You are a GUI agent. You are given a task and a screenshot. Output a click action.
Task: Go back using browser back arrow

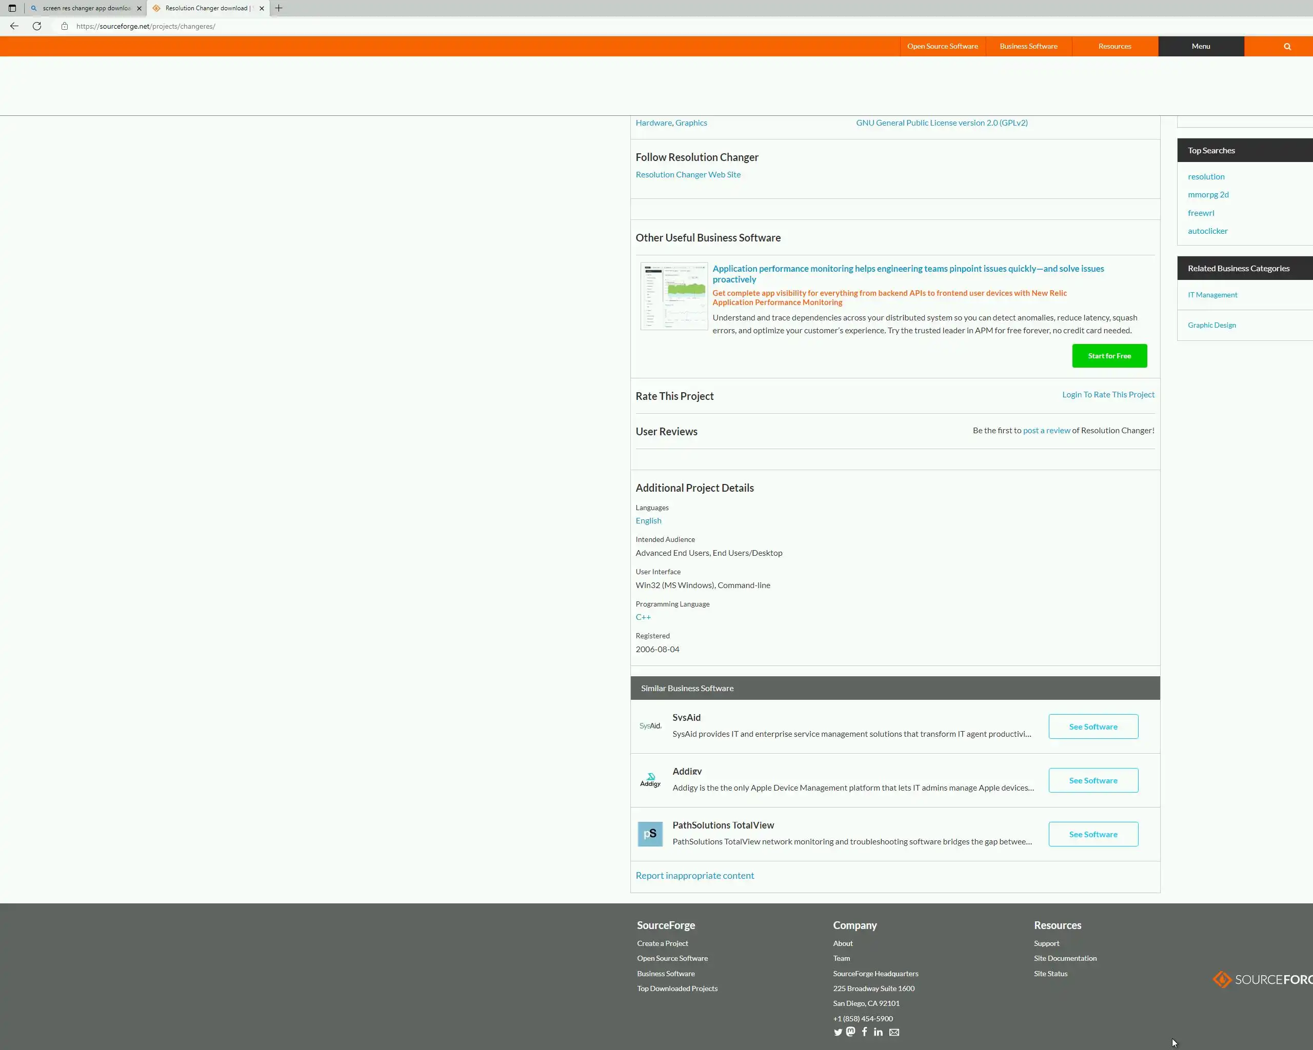(14, 26)
